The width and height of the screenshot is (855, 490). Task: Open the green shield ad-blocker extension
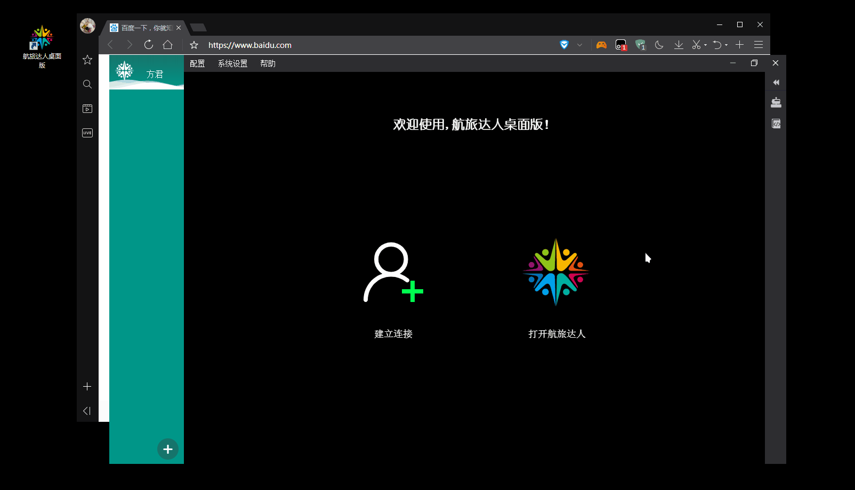pos(641,45)
